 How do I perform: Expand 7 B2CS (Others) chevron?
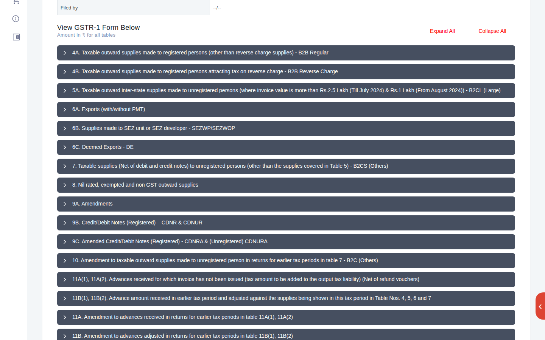tap(65, 166)
